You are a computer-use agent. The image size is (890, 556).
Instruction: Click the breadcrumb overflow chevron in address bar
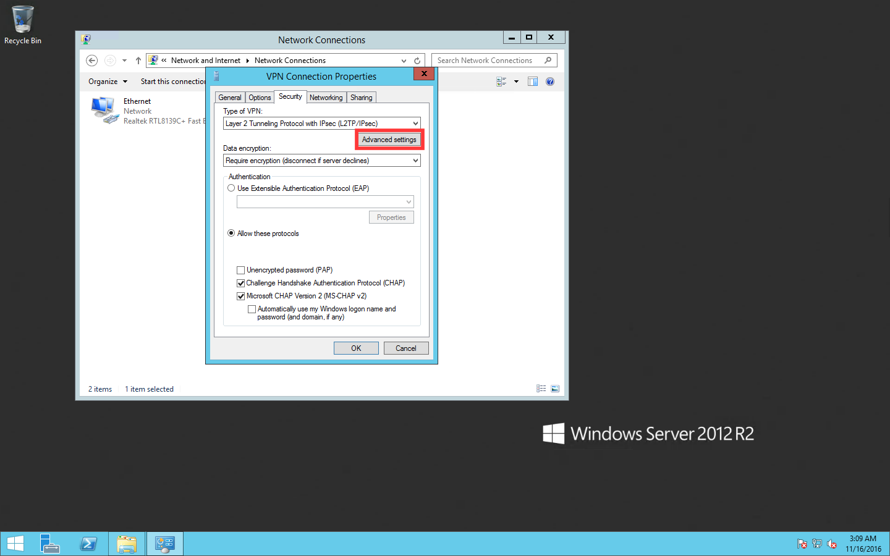pos(164,61)
